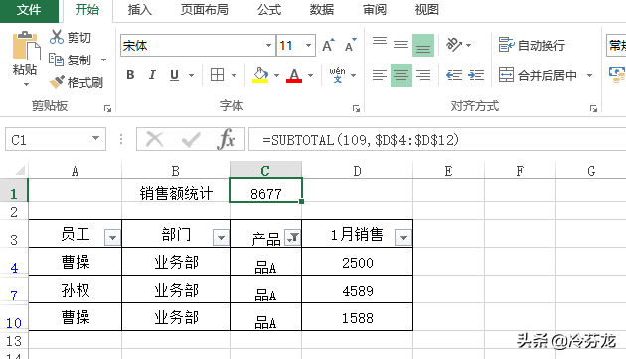Open the Name Box dropdown
The image size is (626, 359).
(95, 138)
